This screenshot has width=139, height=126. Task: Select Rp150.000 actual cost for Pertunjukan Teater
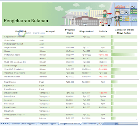coord(87,55)
